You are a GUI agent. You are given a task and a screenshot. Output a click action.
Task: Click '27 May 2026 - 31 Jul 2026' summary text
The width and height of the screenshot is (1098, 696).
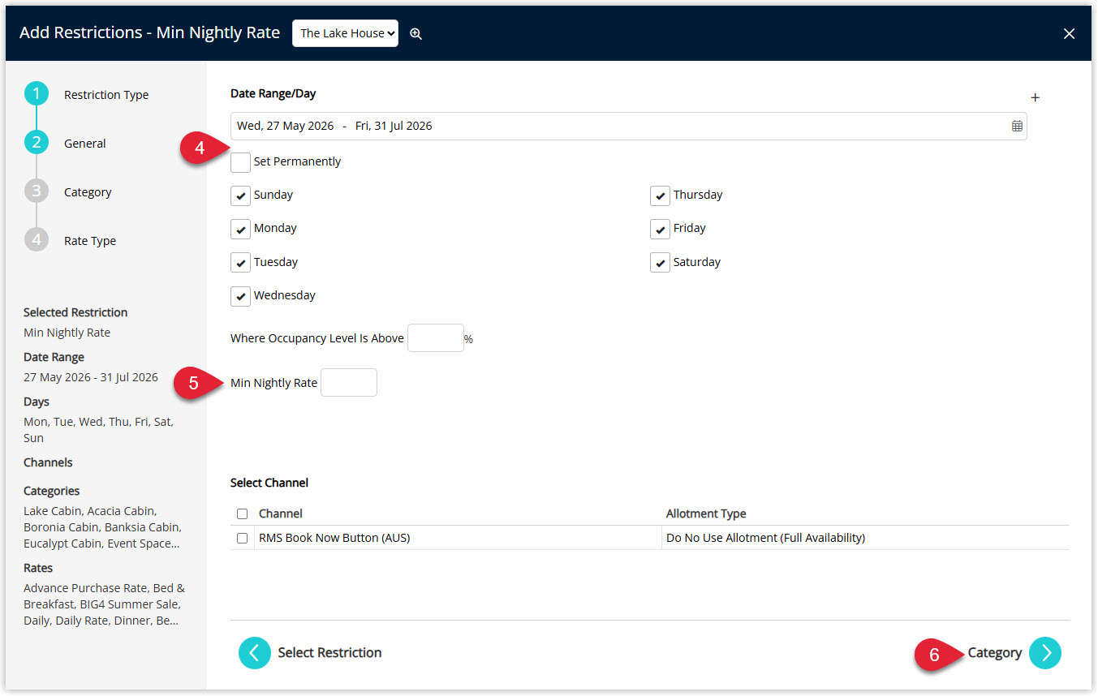[x=91, y=377]
